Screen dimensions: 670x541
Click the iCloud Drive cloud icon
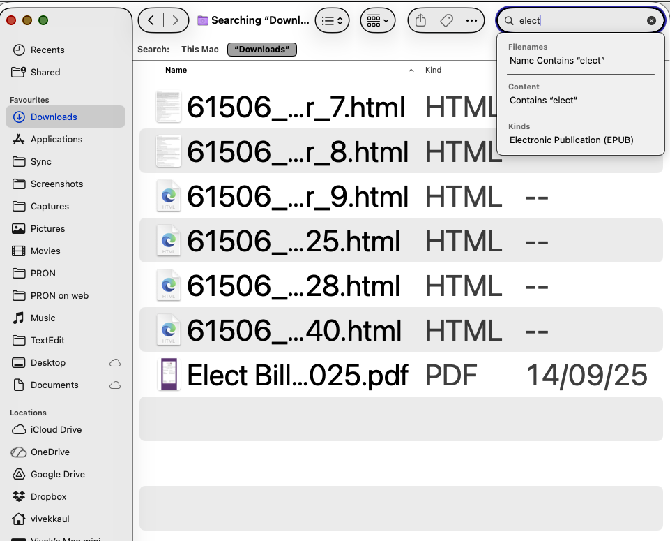(18, 429)
